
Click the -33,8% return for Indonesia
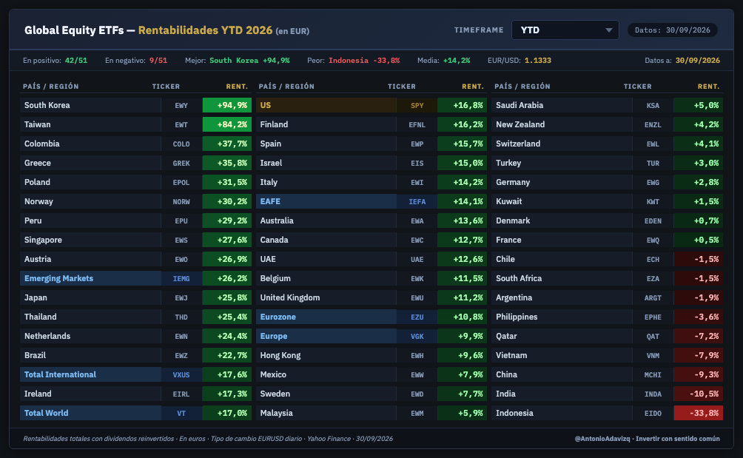[699, 413]
